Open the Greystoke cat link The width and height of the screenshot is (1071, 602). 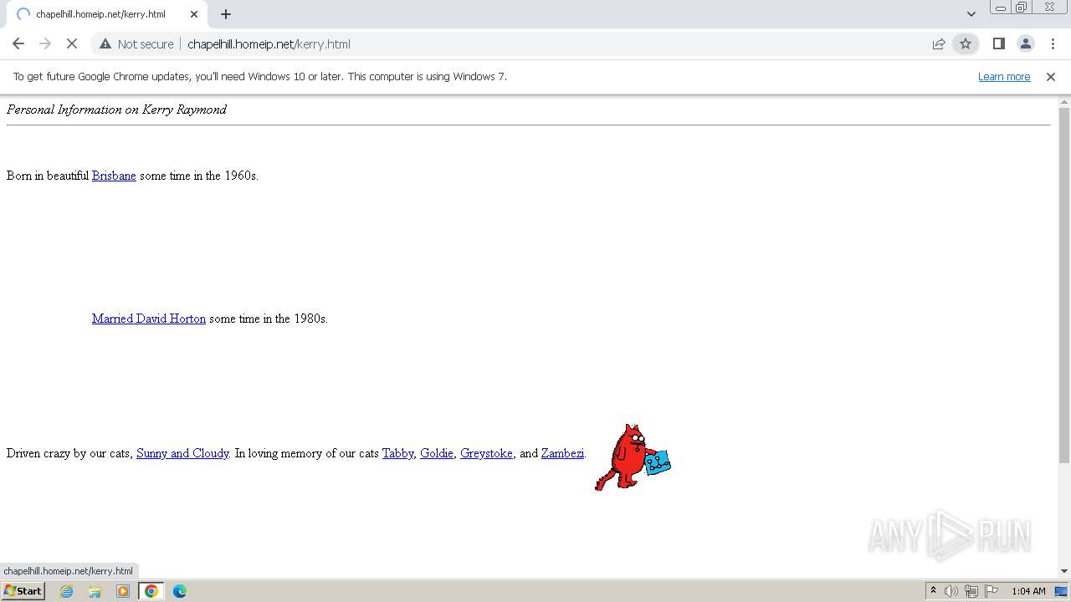(x=486, y=453)
